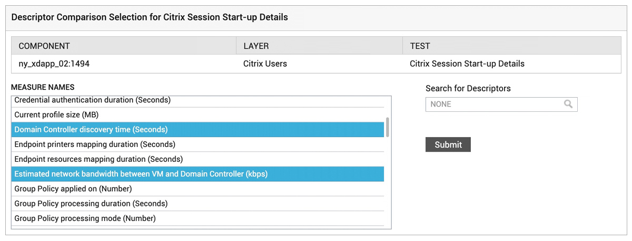Click the TEST column header
The width and height of the screenshot is (632, 241).
point(511,46)
